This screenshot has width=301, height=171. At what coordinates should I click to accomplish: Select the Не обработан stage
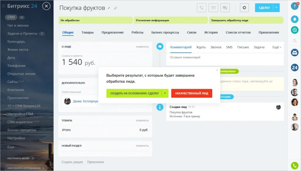click(x=96, y=20)
